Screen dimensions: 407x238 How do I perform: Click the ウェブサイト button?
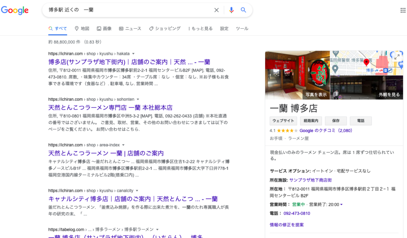[283, 121]
